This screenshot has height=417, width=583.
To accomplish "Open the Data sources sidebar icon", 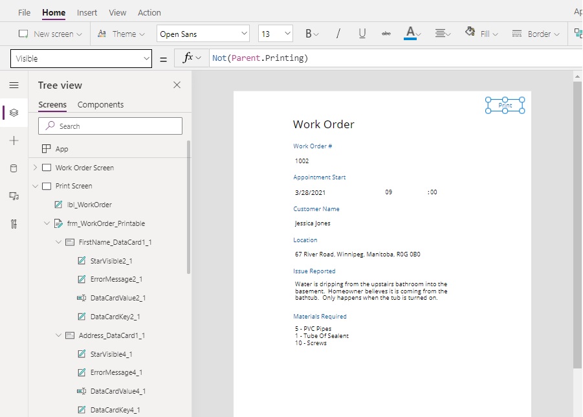I will coord(14,168).
